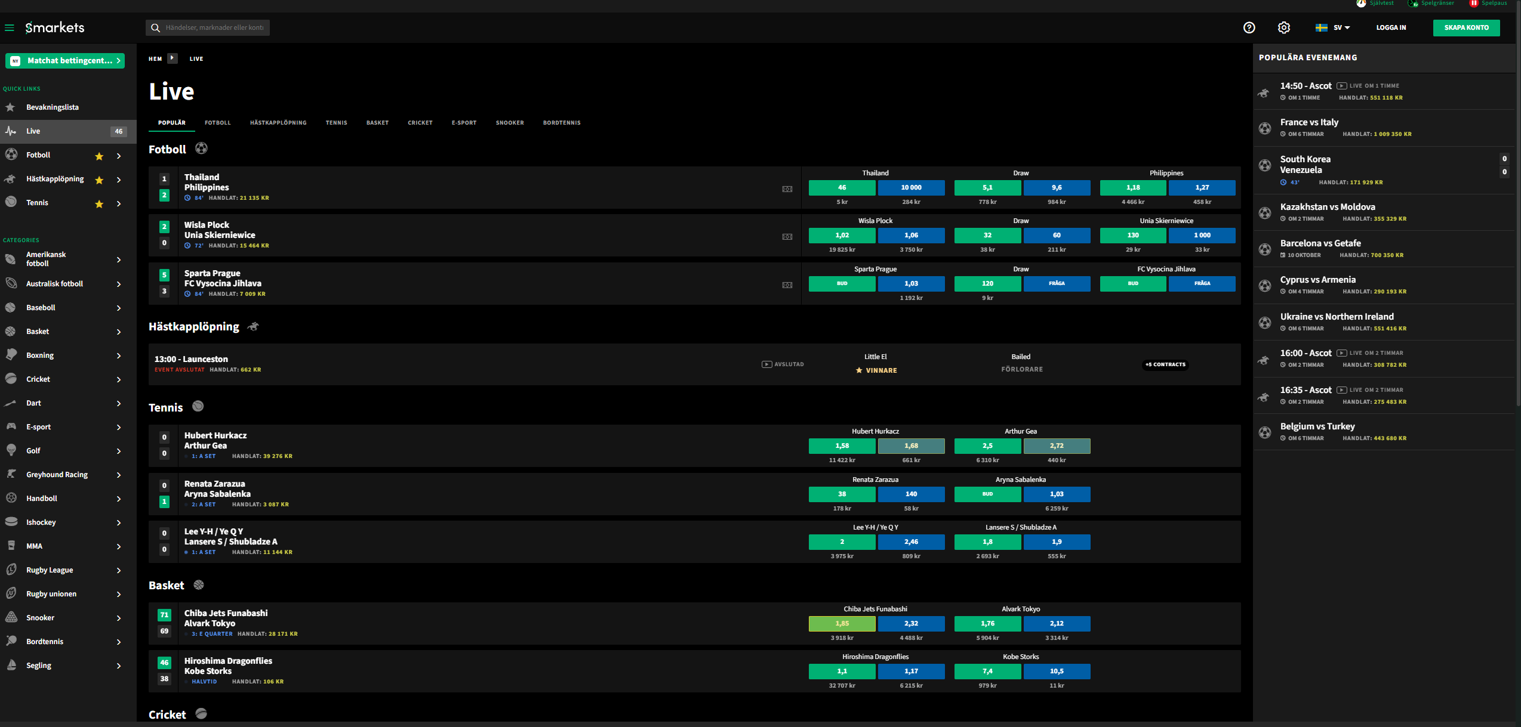
Task: Expand the Cricket category chevron
Action: (119, 379)
